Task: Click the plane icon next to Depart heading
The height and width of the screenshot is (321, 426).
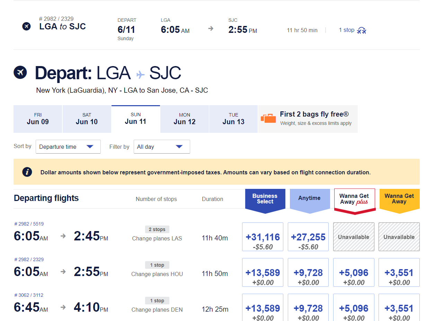Action: pos(20,72)
